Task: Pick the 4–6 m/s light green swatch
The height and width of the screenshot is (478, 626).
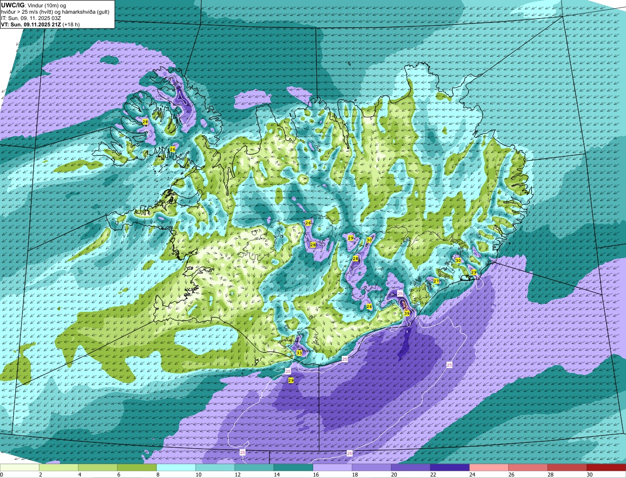Action: 98,468
